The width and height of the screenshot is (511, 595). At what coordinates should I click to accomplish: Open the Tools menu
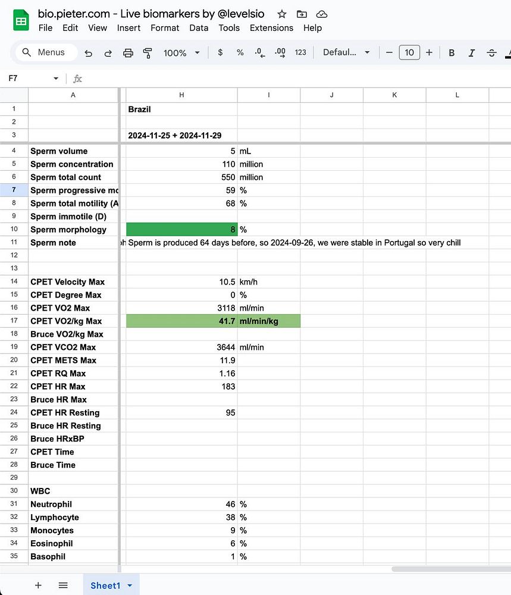pos(229,28)
